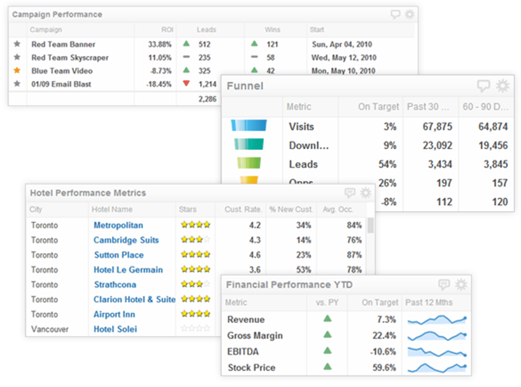Click comment icon in Hotel Performance Metrics
The image size is (521, 387).
click(350, 193)
